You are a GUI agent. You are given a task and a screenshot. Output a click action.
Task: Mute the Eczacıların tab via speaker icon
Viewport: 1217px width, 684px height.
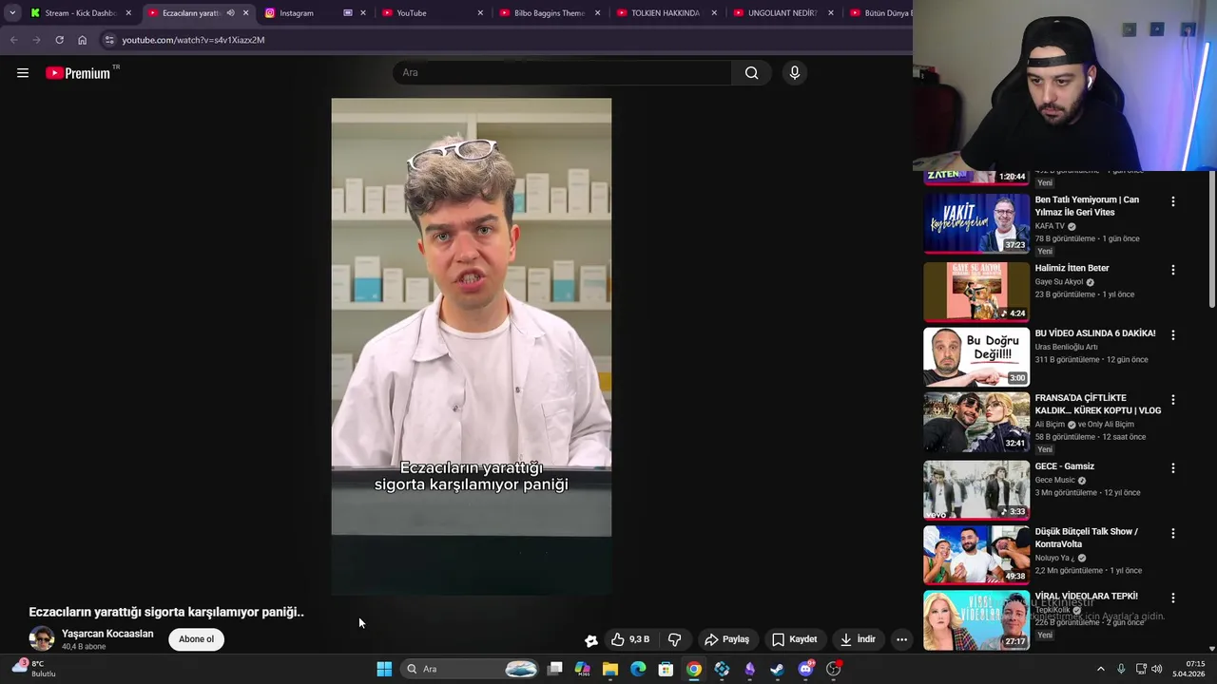coord(230,13)
